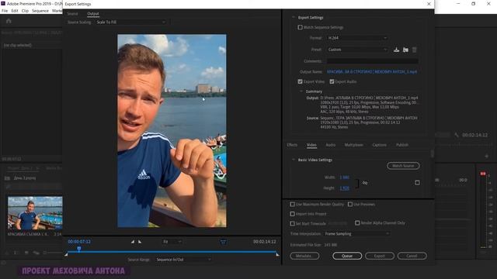Click the current timecode 00:00:07:12
The width and height of the screenshot is (497, 279).
tap(79, 242)
